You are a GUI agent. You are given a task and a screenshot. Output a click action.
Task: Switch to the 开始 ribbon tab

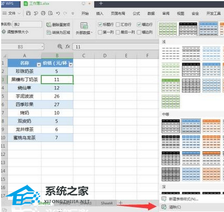tap(85, 13)
